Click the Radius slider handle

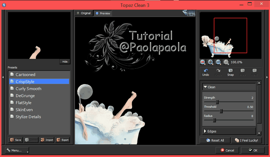(215, 120)
